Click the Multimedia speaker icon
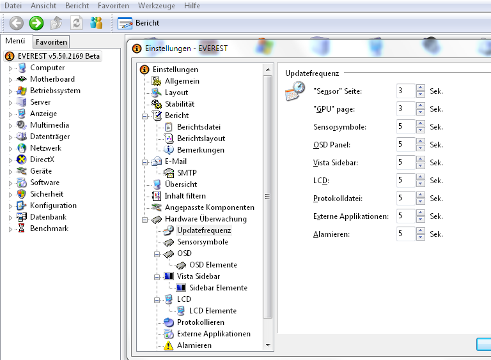491x360 pixels. point(22,125)
